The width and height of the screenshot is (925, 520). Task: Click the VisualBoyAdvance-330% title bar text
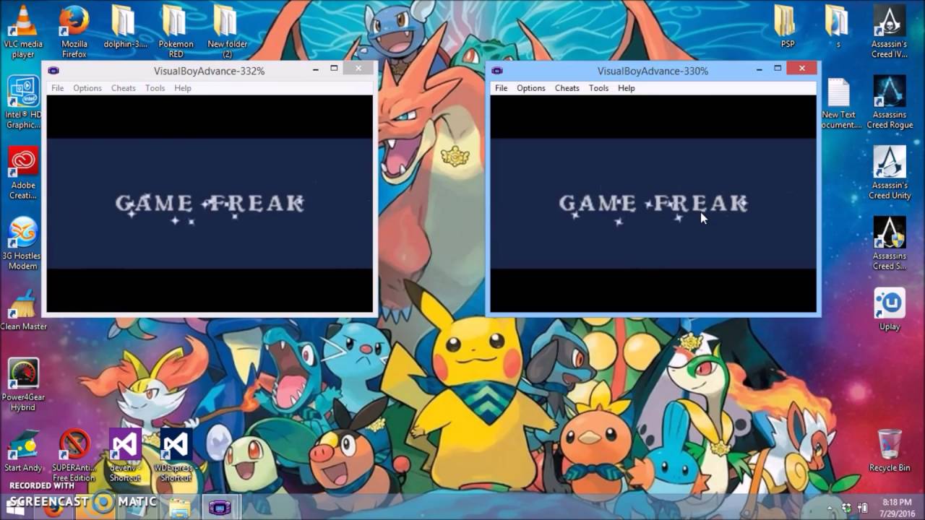point(653,71)
